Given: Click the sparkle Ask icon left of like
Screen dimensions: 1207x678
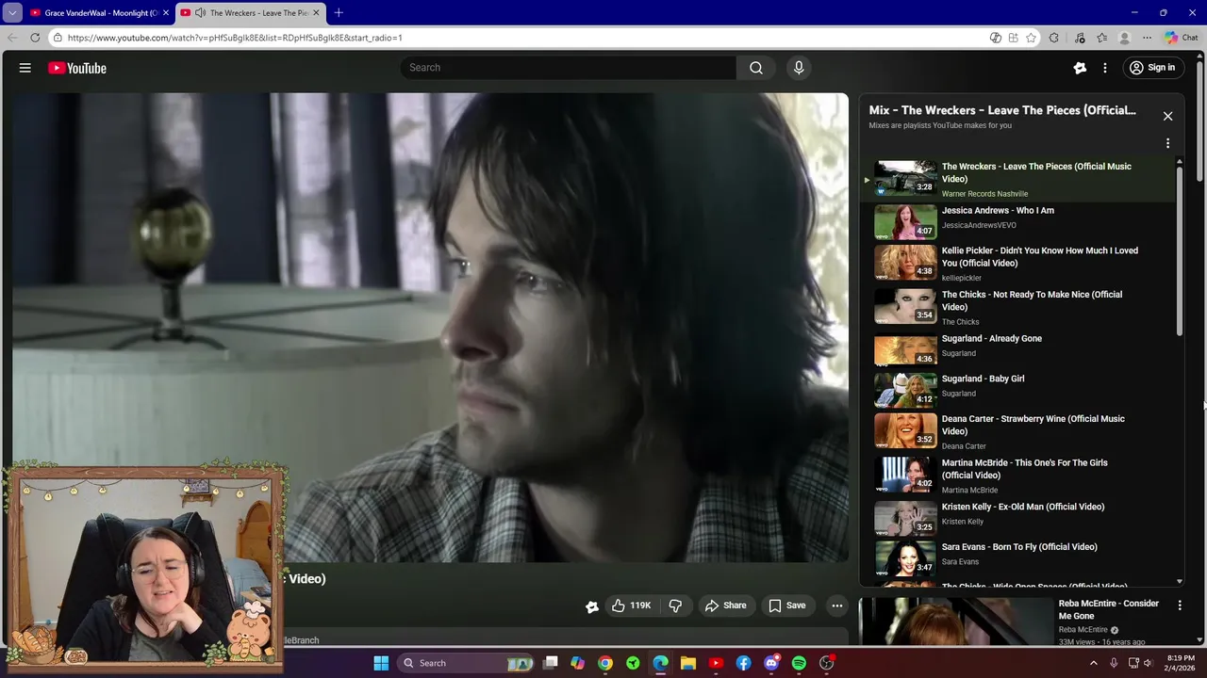Looking at the screenshot, I should pyautogui.click(x=592, y=606).
